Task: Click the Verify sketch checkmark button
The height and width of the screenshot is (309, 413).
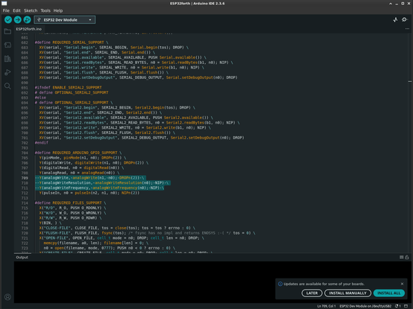Action: point(8,19)
